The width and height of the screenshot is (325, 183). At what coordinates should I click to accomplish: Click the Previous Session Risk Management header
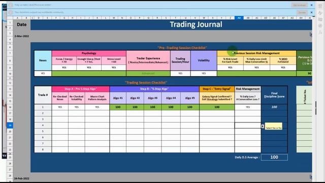[256, 53]
